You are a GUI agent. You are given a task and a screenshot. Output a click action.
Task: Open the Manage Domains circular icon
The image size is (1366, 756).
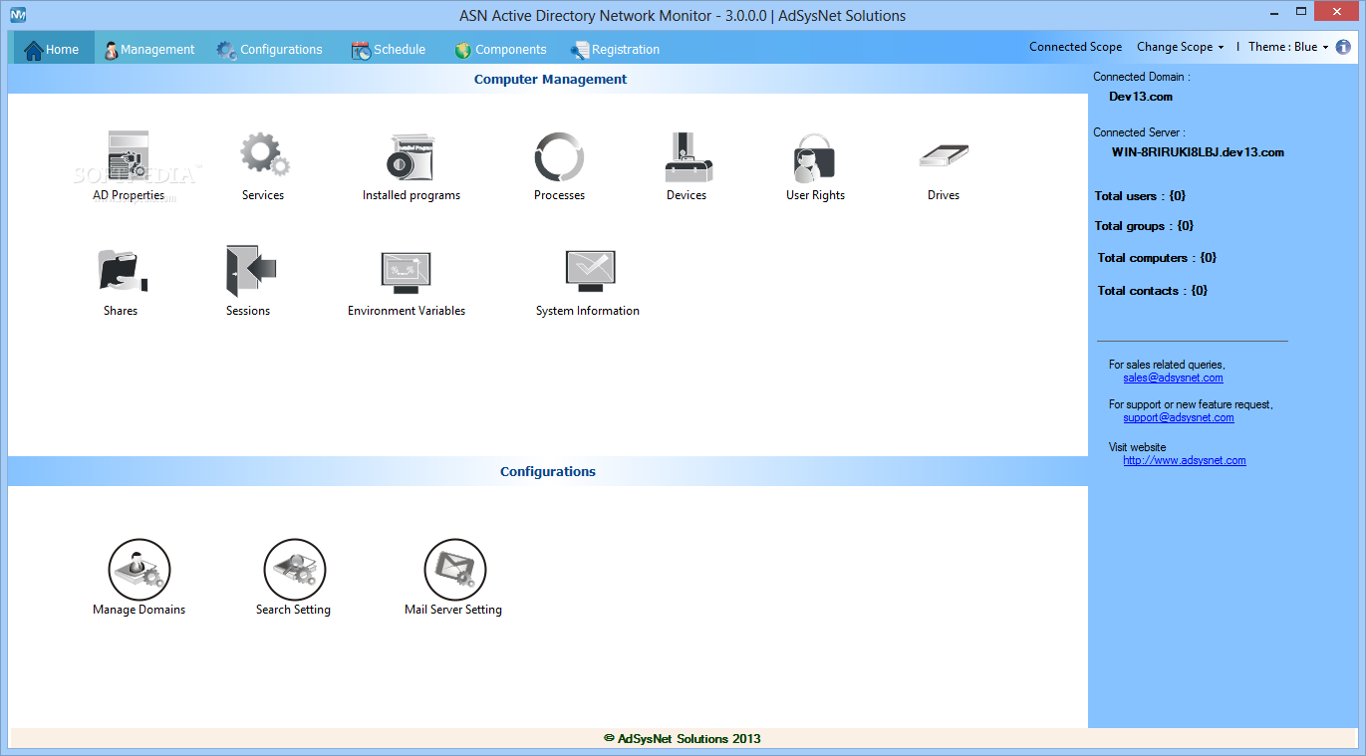(139, 570)
